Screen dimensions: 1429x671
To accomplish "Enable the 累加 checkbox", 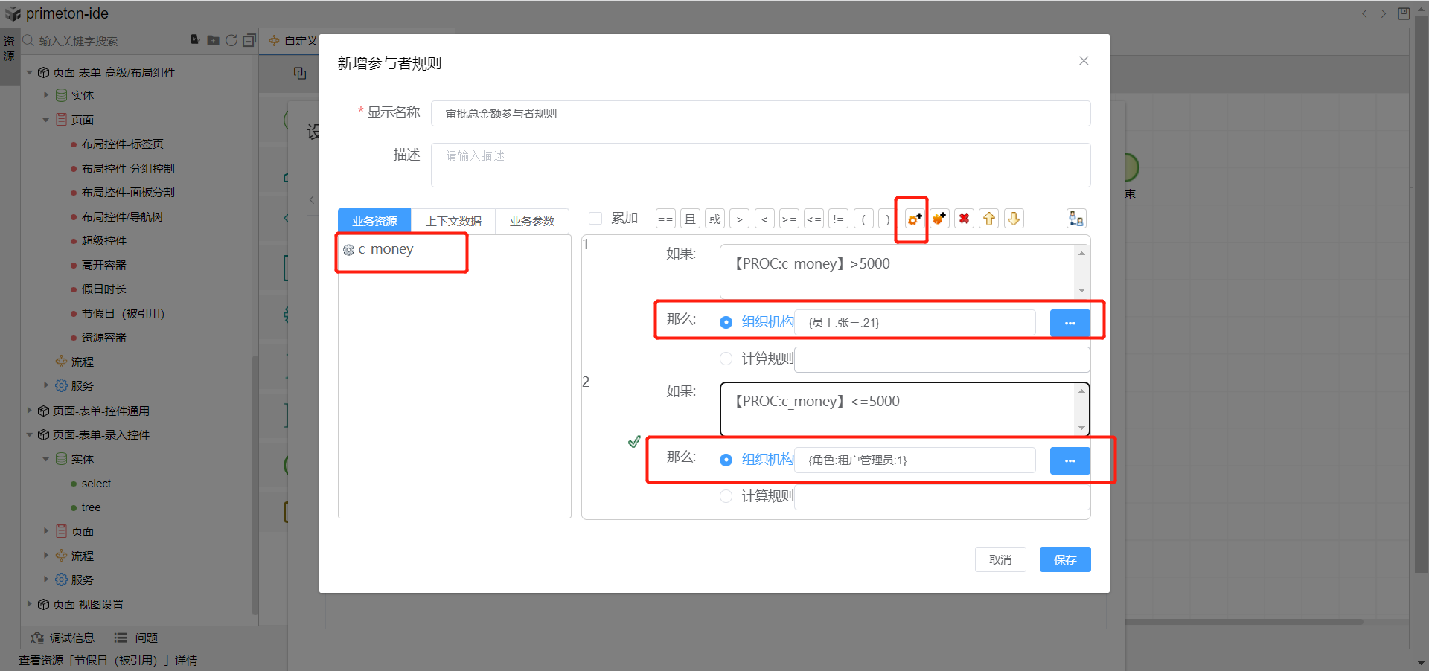I will 595,218.
